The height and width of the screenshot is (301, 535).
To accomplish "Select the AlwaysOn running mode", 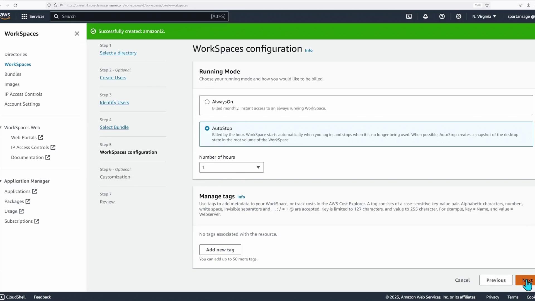I will [207, 102].
